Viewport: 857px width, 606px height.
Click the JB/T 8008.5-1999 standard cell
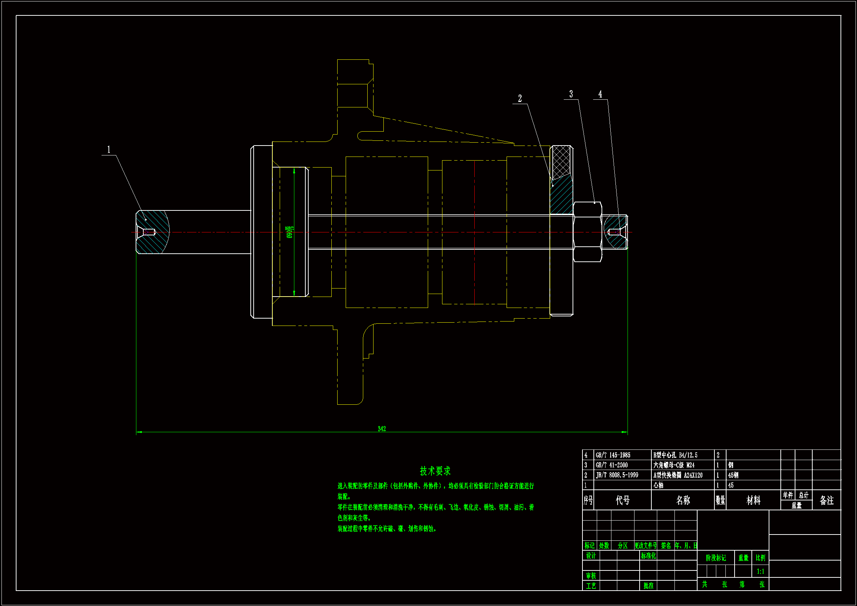pos(617,475)
